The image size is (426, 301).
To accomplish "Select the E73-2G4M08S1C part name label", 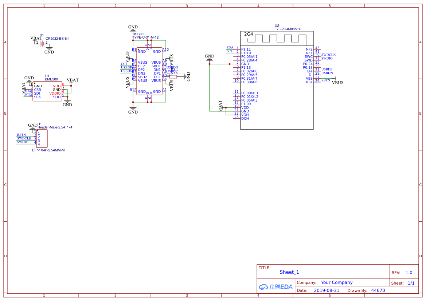I will tap(288, 29).
